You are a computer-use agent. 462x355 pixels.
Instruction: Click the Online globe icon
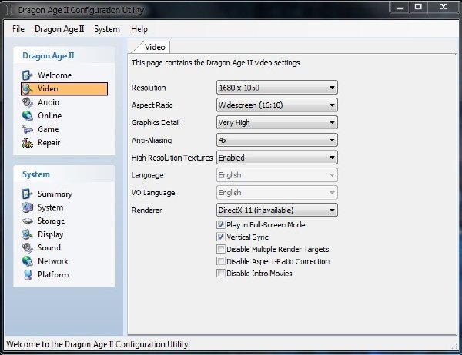click(x=28, y=115)
